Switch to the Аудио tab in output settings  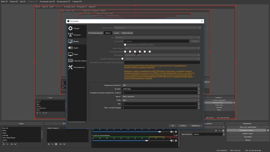pos(116,33)
